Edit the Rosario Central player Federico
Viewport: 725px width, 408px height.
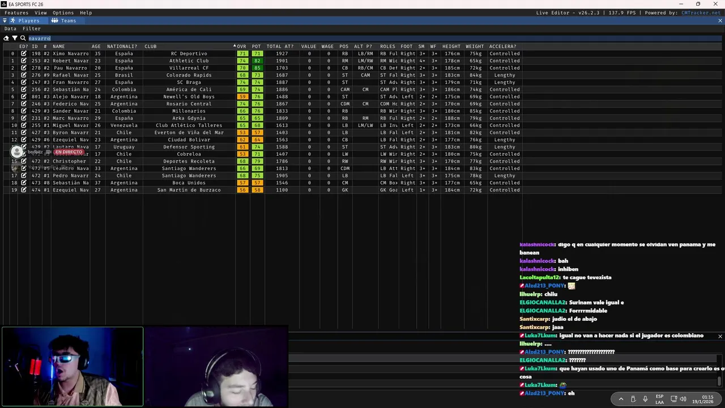click(24, 104)
